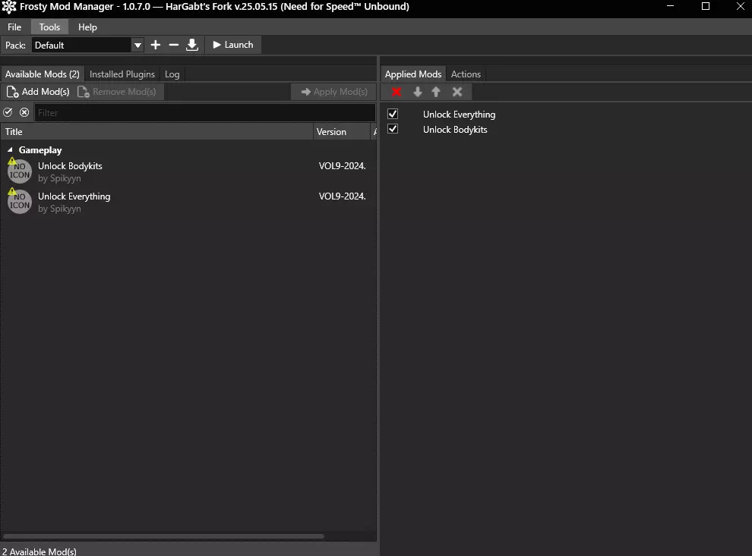This screenshot has width=752, height=556.
Task: Open the Tools menu
Action: (49, 27)
